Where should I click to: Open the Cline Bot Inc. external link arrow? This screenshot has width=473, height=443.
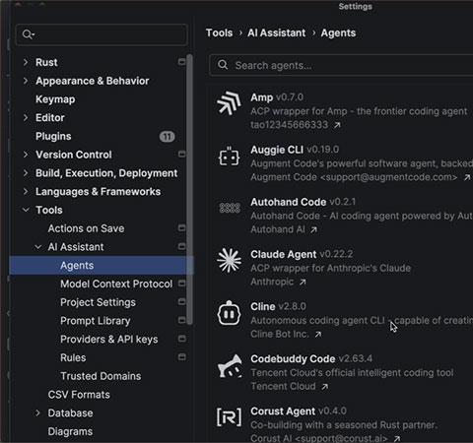pos(318,335)
